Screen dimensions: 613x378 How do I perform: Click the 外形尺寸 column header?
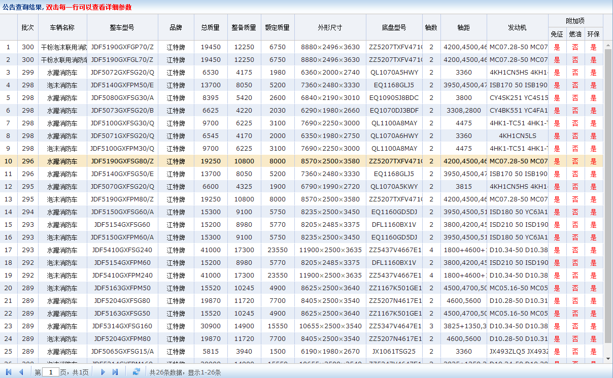coord(330,27)
